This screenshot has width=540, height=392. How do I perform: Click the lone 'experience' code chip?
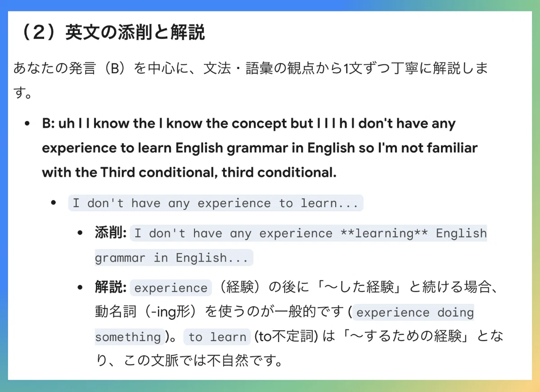point(171,288)
